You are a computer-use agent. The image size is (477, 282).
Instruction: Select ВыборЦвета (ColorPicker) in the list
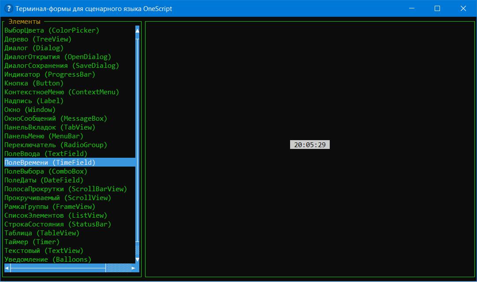click(52, 30)
